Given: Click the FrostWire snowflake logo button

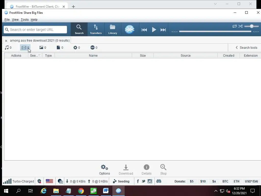Looking at the screenshot, I should click(x=129, y=30).
